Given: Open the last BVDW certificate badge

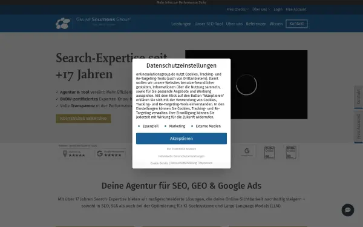Looking at the screenshot, I should (x=291, y=152).
